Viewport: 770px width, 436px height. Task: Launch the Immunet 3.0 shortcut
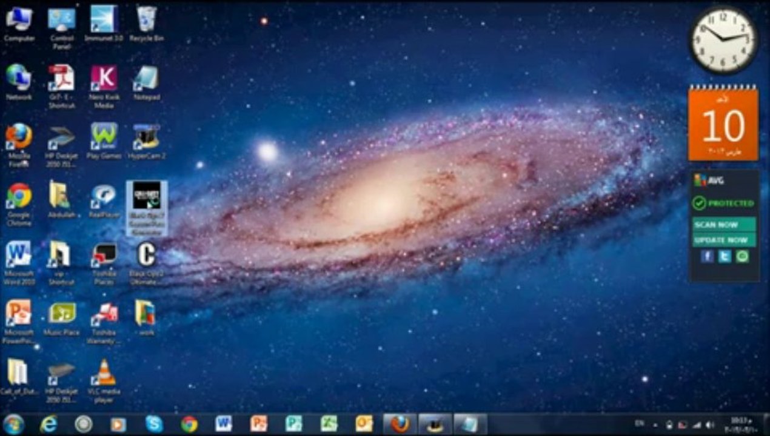104,24
